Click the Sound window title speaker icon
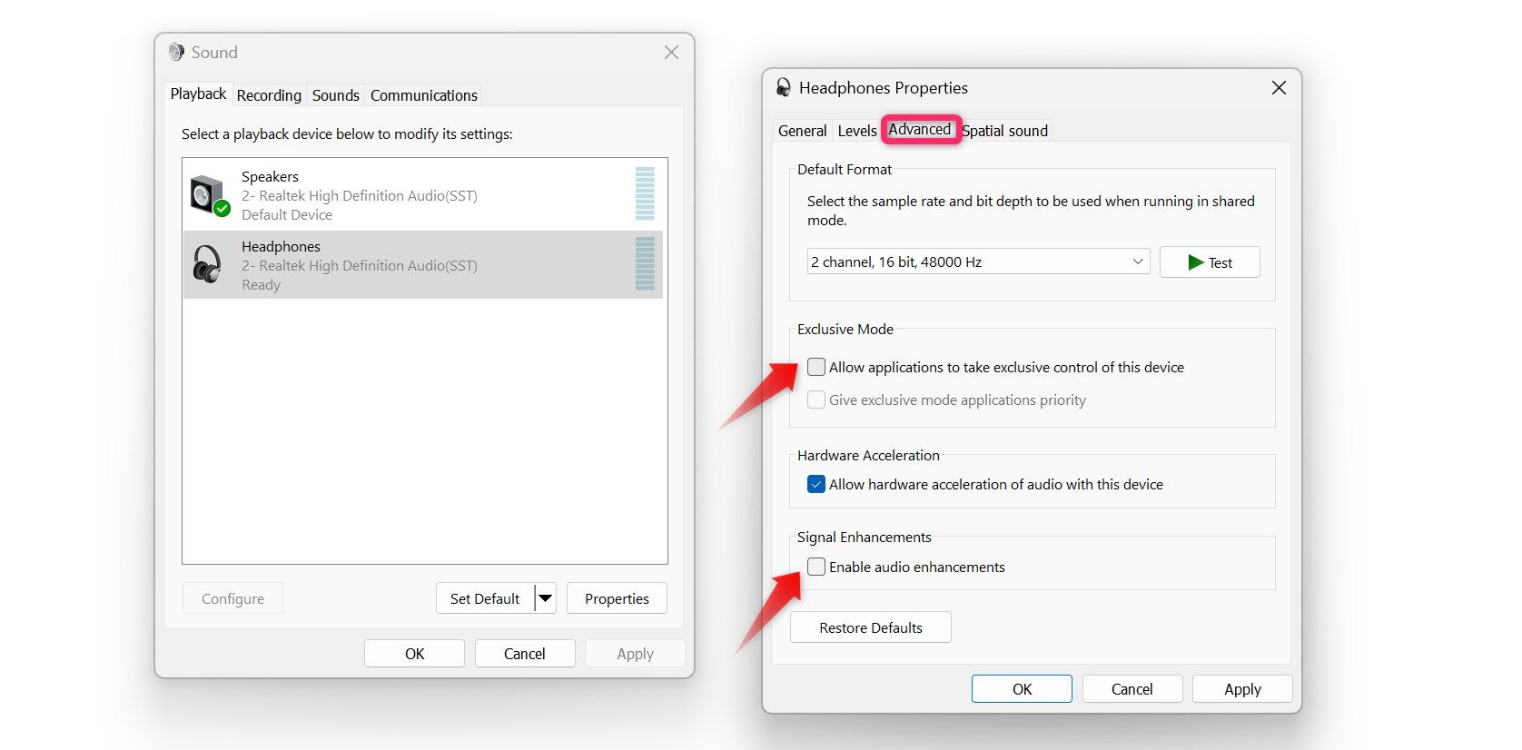Screen dimensions: 1522x750 [x=176, y=53]
